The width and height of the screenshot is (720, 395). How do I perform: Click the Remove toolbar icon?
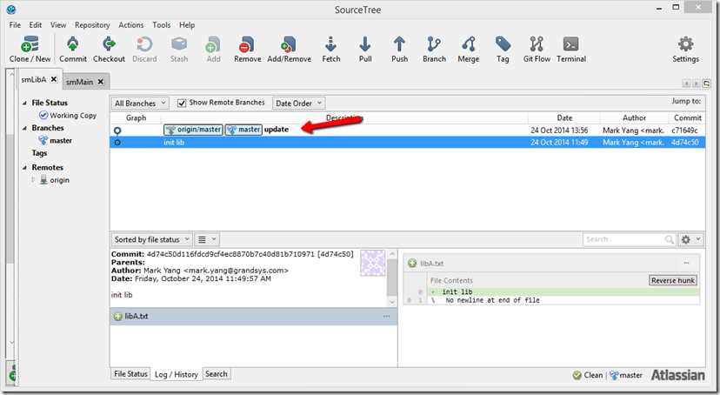click(248, 50)
